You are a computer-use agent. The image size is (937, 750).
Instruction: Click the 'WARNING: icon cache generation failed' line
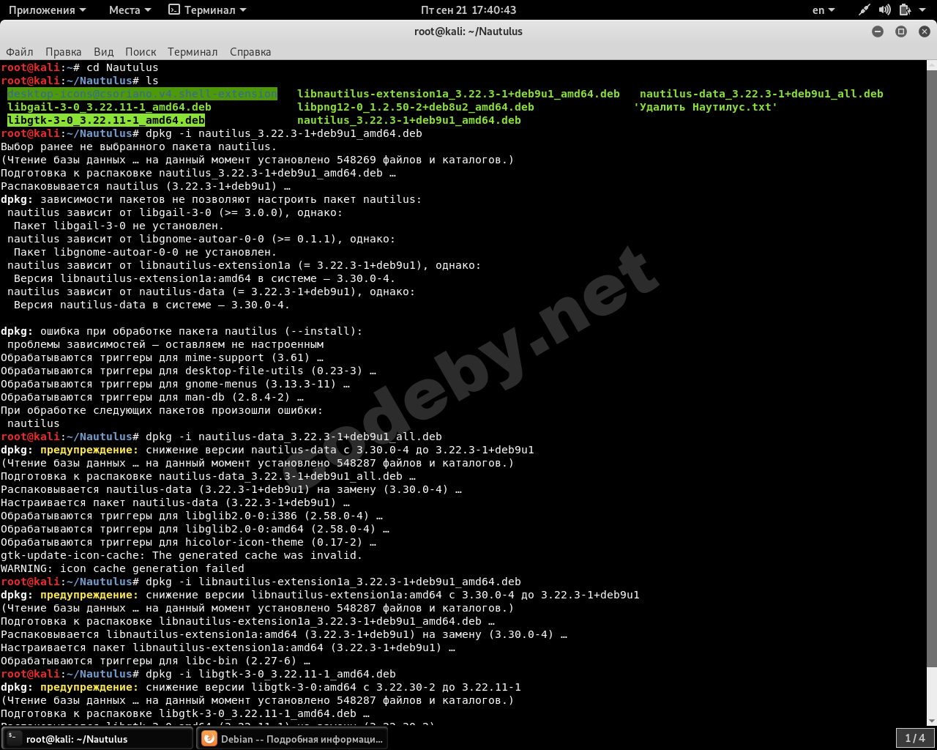(x=122, y=568)
